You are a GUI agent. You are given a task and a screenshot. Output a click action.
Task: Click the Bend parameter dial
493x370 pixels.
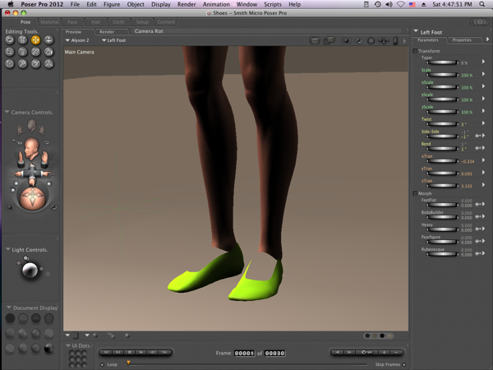(x=444, y=147)
